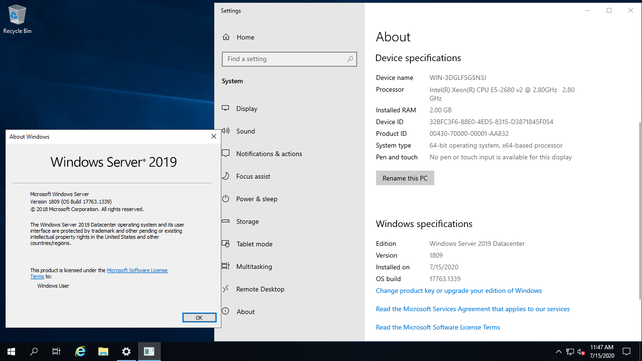Viewport: 642px width, 361px height.
Task: Click OS build value 17763.1339 in Settings
Action: [x=445, y=279]
